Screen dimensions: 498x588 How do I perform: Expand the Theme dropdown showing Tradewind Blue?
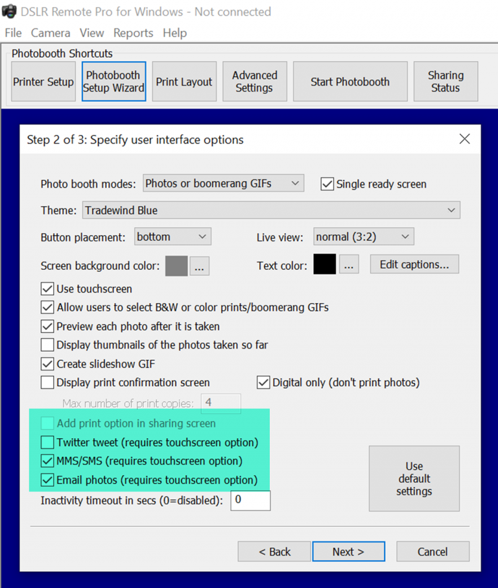click(271, 210)
